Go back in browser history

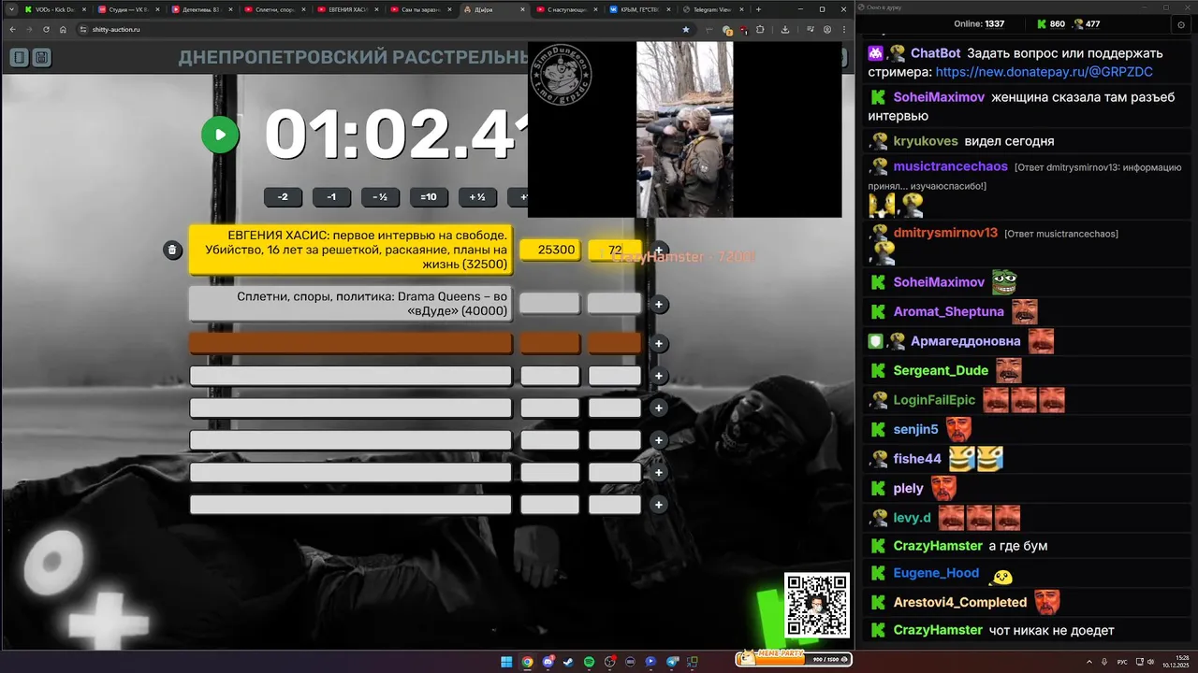[x=12, y=29]
